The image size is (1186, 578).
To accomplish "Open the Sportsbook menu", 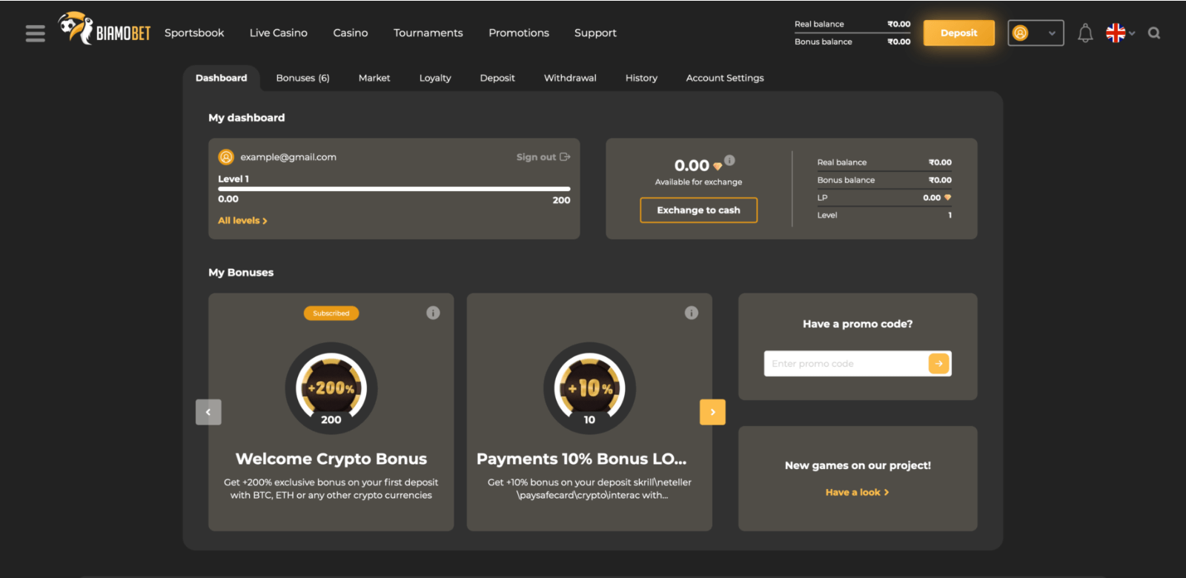I will click(194, 33).
